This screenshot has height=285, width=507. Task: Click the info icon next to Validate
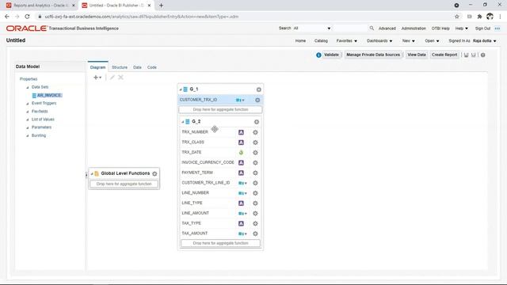[x=318, y=55]
